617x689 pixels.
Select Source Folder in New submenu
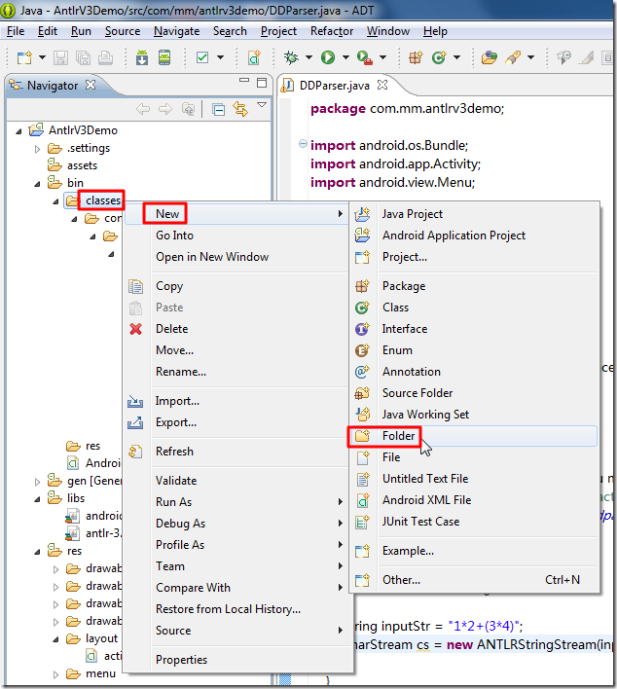click(x=474, y=393)
